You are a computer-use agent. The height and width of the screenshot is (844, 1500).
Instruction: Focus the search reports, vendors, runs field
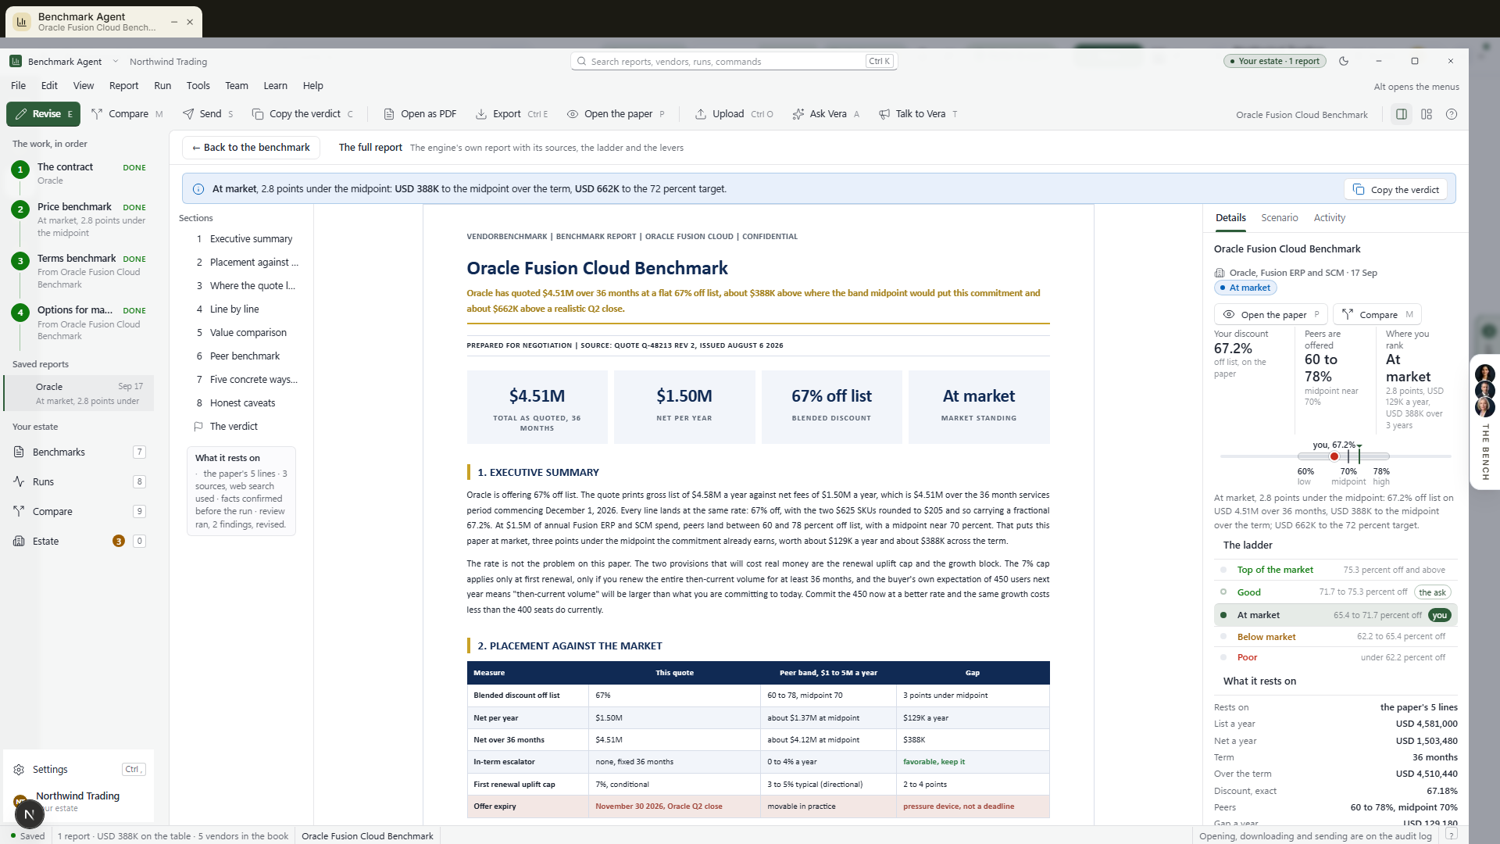(x=734, y=61)
